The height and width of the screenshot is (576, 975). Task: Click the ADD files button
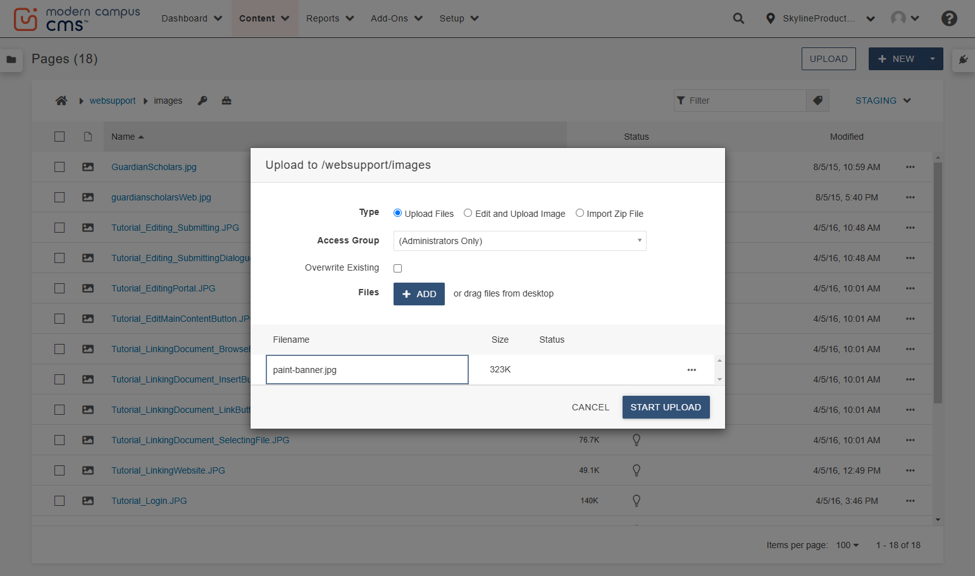click(419, 294)
